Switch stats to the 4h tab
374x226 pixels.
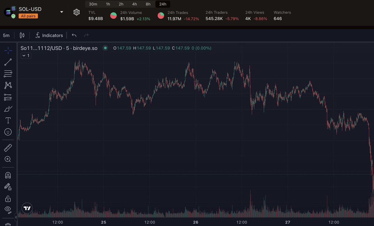coord(135,4)
